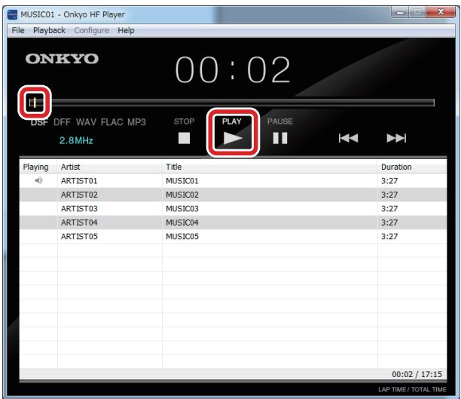Click the playback progress bar track
The height and width of the screenshot is (399, 461).
[x=232, y=103]
